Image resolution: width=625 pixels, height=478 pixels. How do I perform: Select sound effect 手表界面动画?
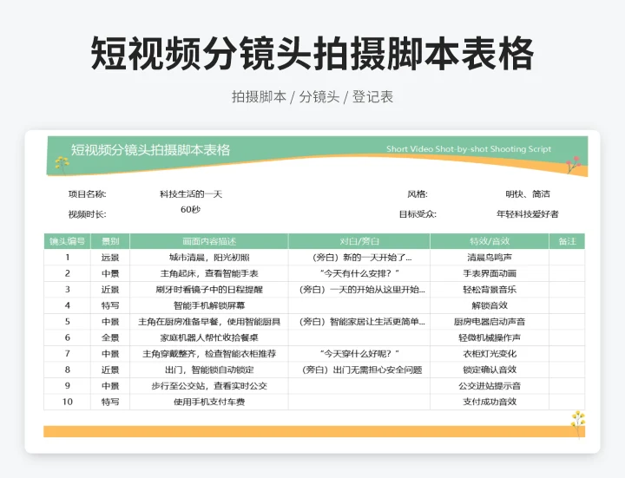click(x=490, y=273)
